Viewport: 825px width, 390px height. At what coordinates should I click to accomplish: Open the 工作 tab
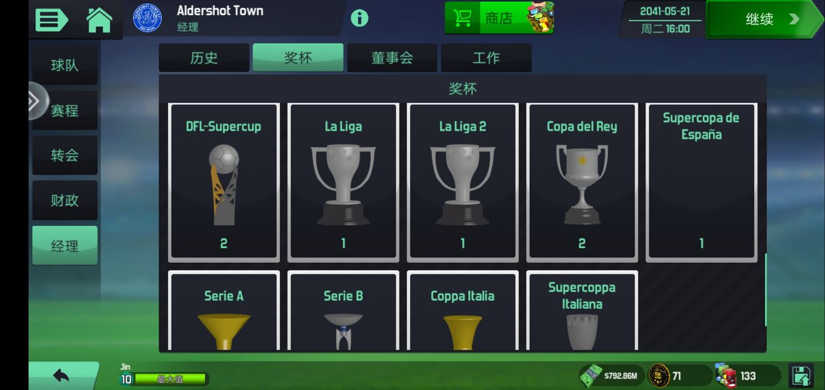486,58
